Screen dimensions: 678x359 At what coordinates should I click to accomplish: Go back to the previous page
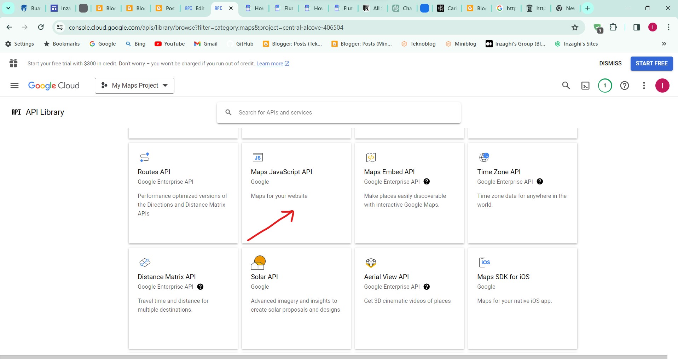(x=9, y=27)
